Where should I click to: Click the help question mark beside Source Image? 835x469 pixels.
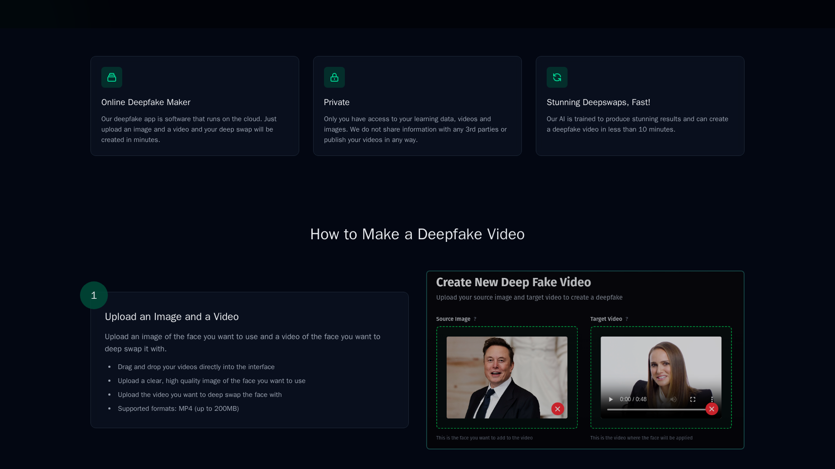475,319
